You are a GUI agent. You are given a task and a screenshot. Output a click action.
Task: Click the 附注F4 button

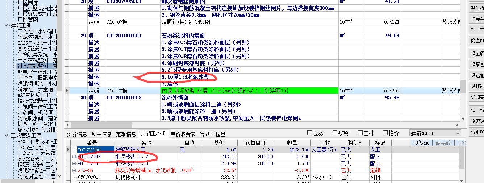[x=477, y=41]
